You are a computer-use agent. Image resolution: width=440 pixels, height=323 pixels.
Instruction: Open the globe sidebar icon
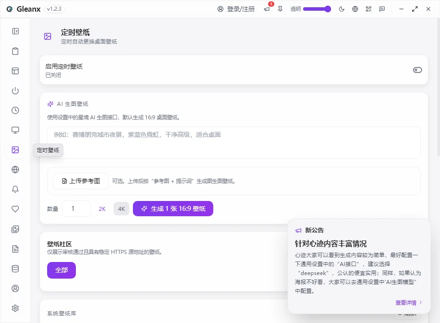point(15,170)
